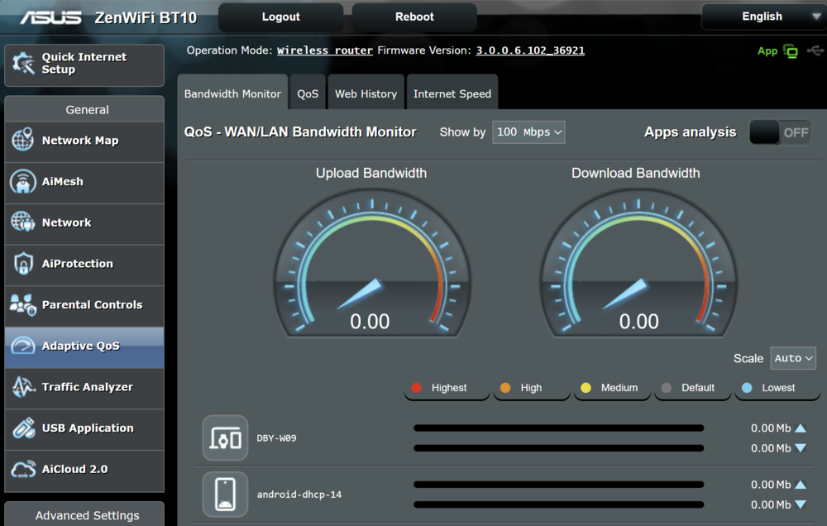Open Quick Internet Setup wizard icon
Image resolution: width=827 pixels, height=526 pixels.
[x=23, y=64]
